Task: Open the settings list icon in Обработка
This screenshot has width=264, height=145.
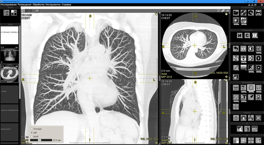Action: tap(244, 49)
